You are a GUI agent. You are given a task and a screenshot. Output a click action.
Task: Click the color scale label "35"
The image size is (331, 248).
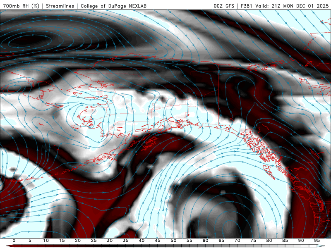tap(126, 241)
